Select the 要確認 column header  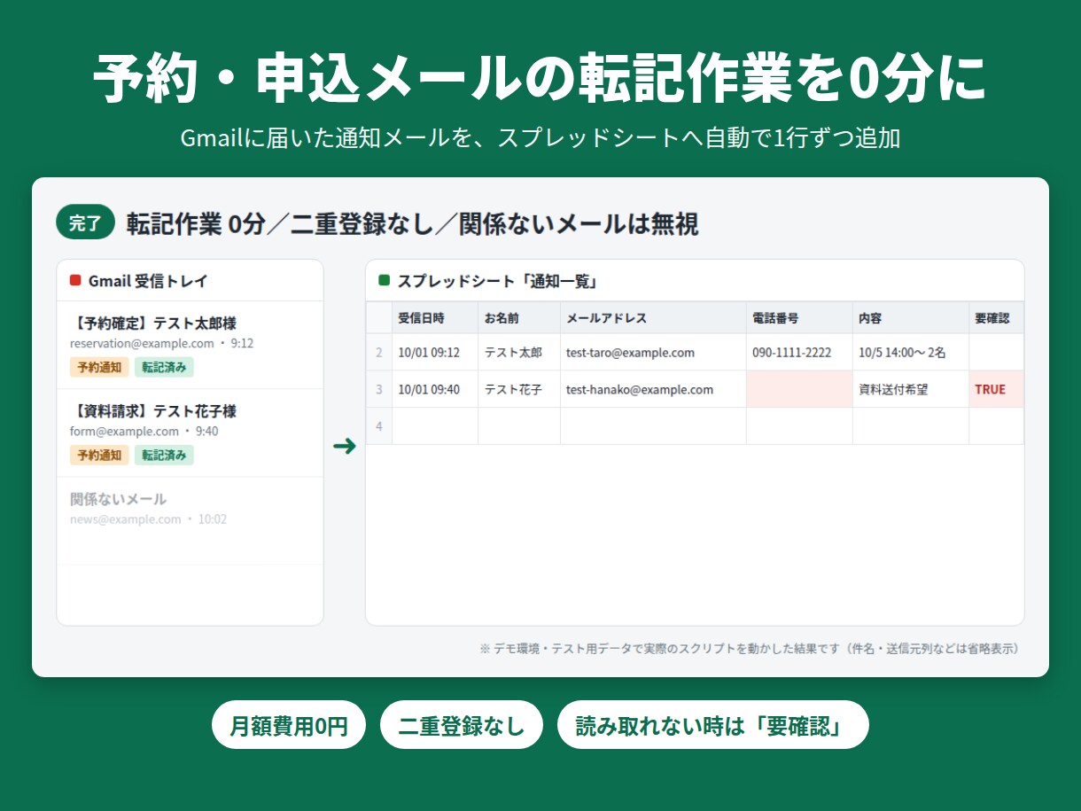pos(996,318)
